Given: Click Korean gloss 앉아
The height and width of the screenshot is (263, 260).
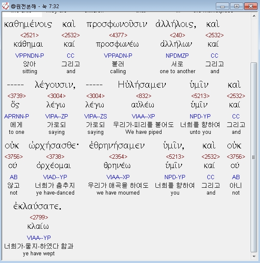Looking at the screenshot, I should [x=30, y=64].
